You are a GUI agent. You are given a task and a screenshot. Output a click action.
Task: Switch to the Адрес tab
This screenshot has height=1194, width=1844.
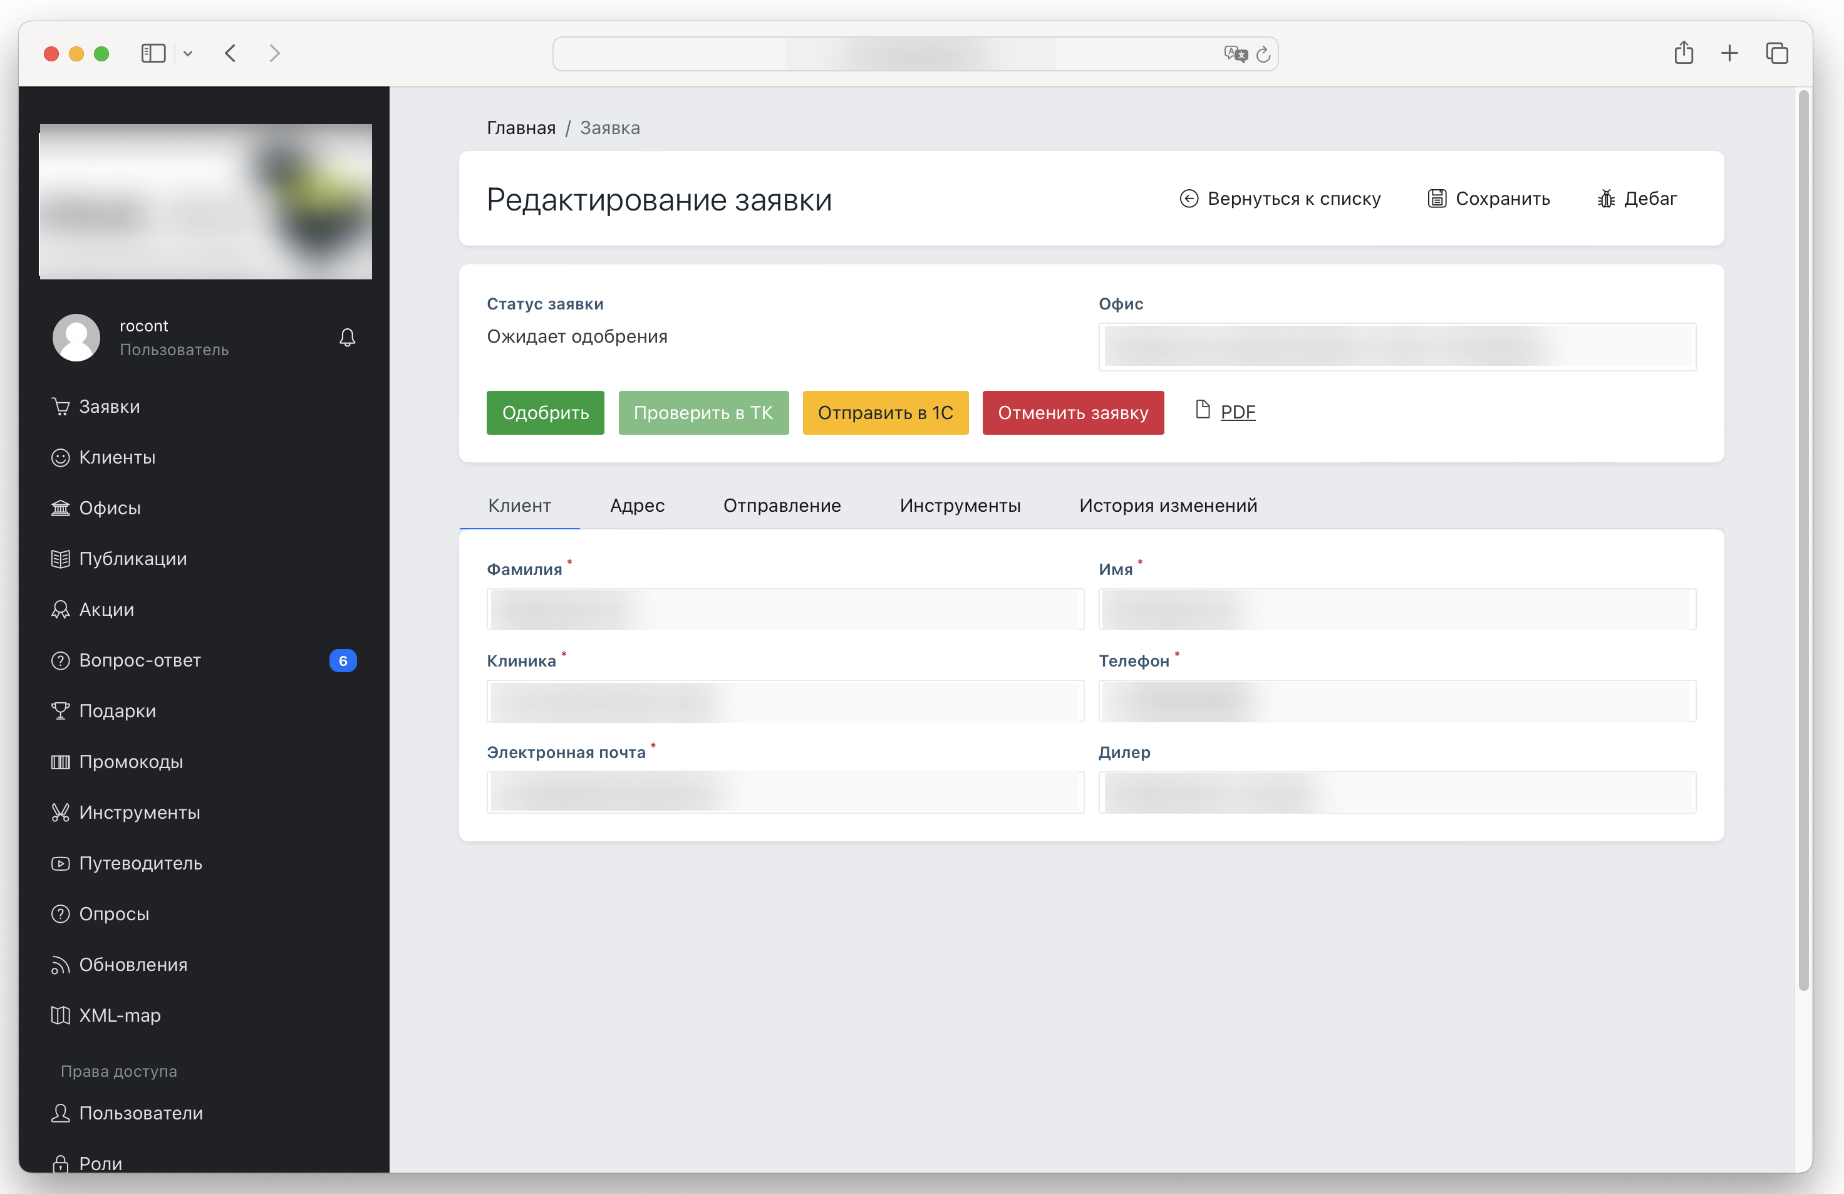(x=637, y=506)
